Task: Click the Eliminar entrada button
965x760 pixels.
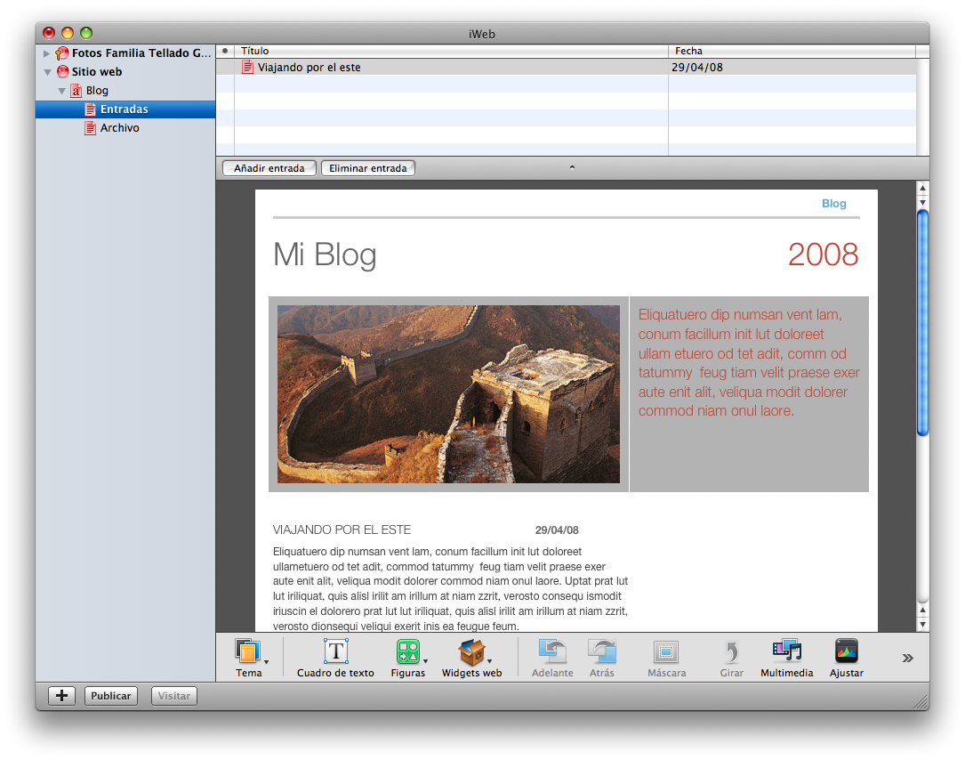Action: coord(367,167)
